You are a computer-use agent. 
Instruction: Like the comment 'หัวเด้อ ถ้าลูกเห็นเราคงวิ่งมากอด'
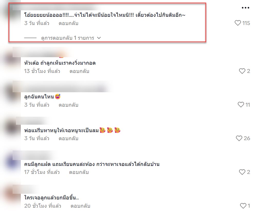pyautogui.click(x=242, y=71)
